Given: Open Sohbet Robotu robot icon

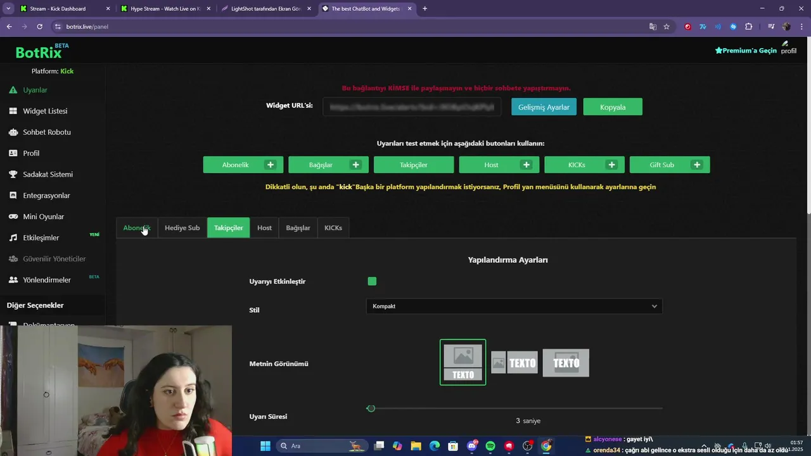Looking at the screenshot, I should pos(13,132).
